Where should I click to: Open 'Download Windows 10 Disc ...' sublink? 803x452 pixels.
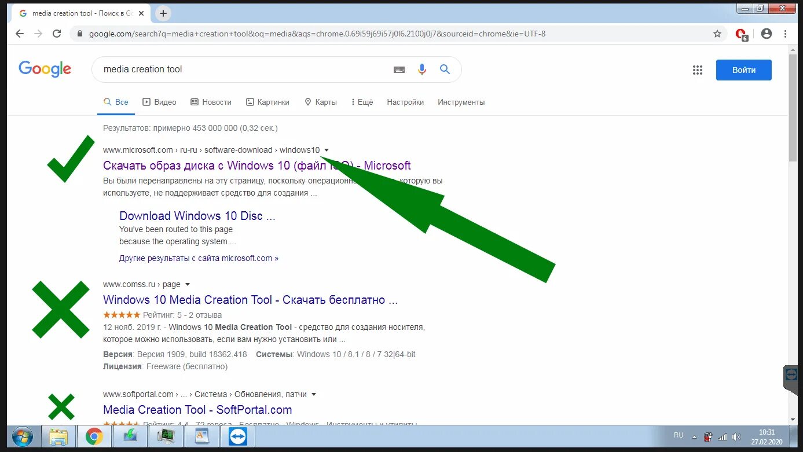(197, 216)
